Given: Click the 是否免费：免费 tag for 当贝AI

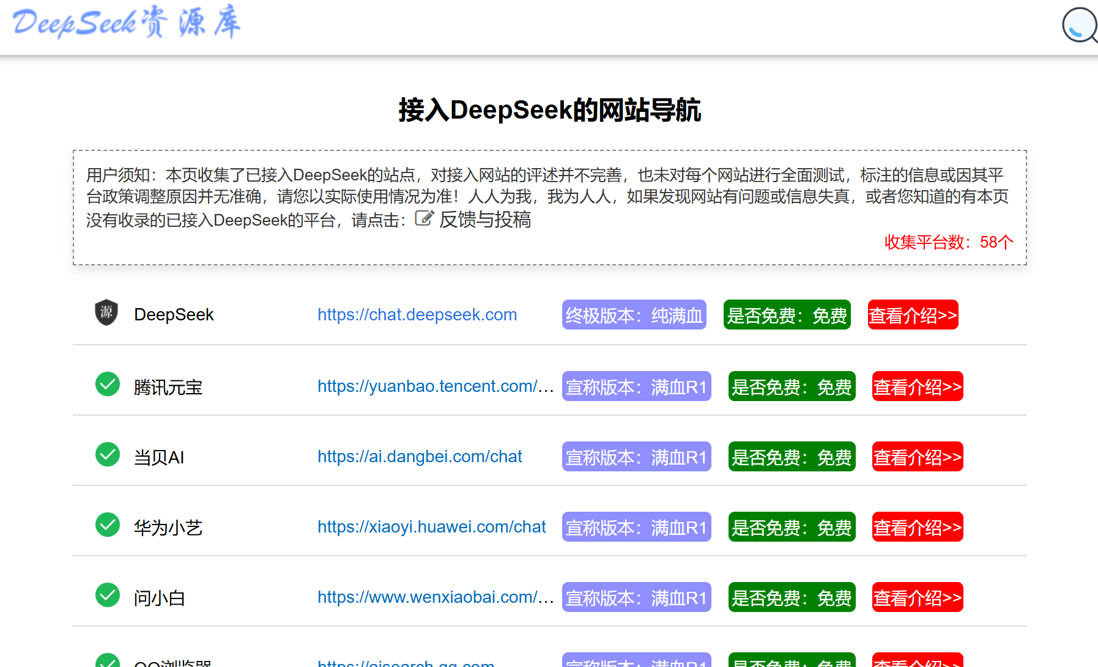Looking at the screenshot, I should (792, 457).
